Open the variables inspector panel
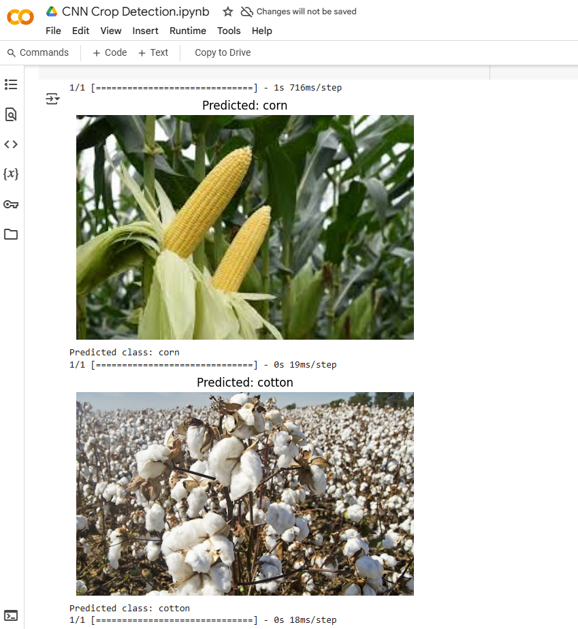This screenshot has height=629, width=578. 11,174
